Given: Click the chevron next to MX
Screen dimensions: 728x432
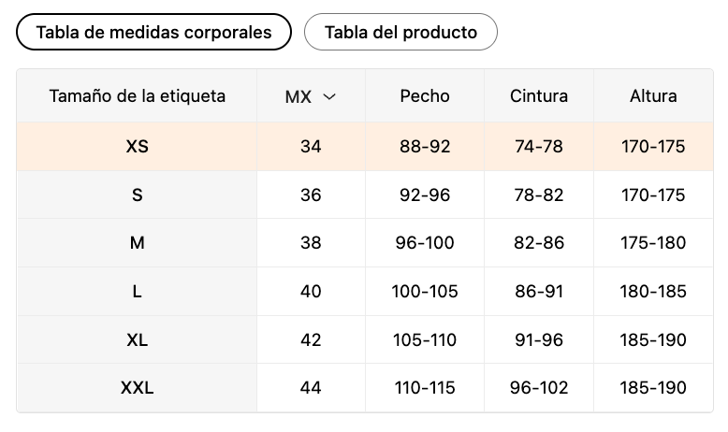Looking at the screenshot, I should pyautogui.click(x=328, y=96).
